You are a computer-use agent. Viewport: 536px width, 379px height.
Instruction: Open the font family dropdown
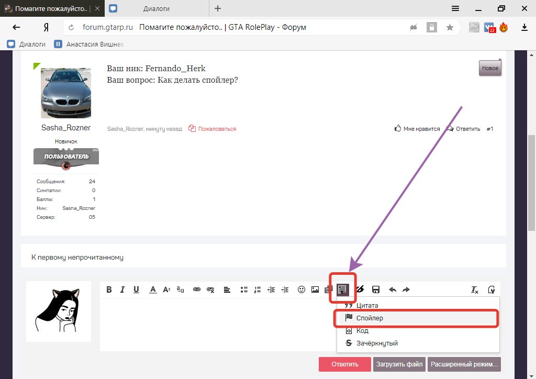click(180, 289)
